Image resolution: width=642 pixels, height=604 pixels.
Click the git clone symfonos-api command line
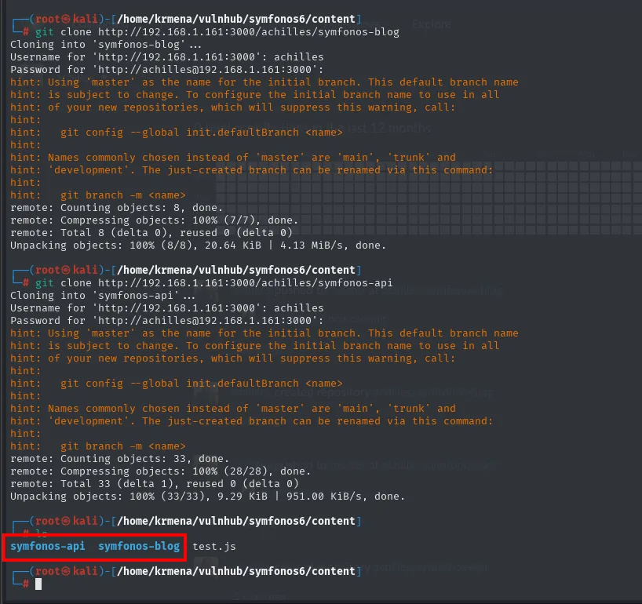[x=213, y=282]
